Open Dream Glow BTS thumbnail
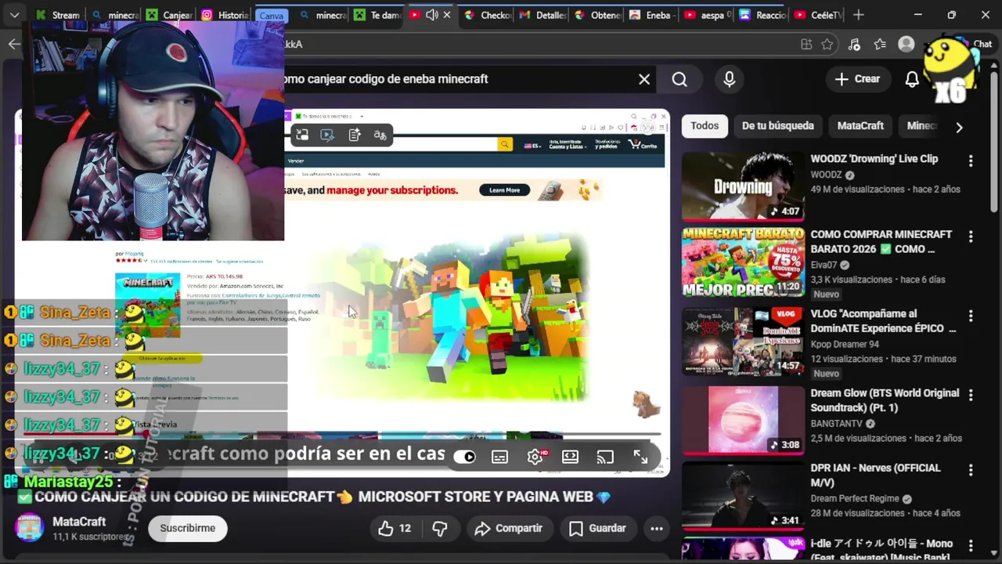Viewport: 1002px width, 564px height. click(743, 420)
